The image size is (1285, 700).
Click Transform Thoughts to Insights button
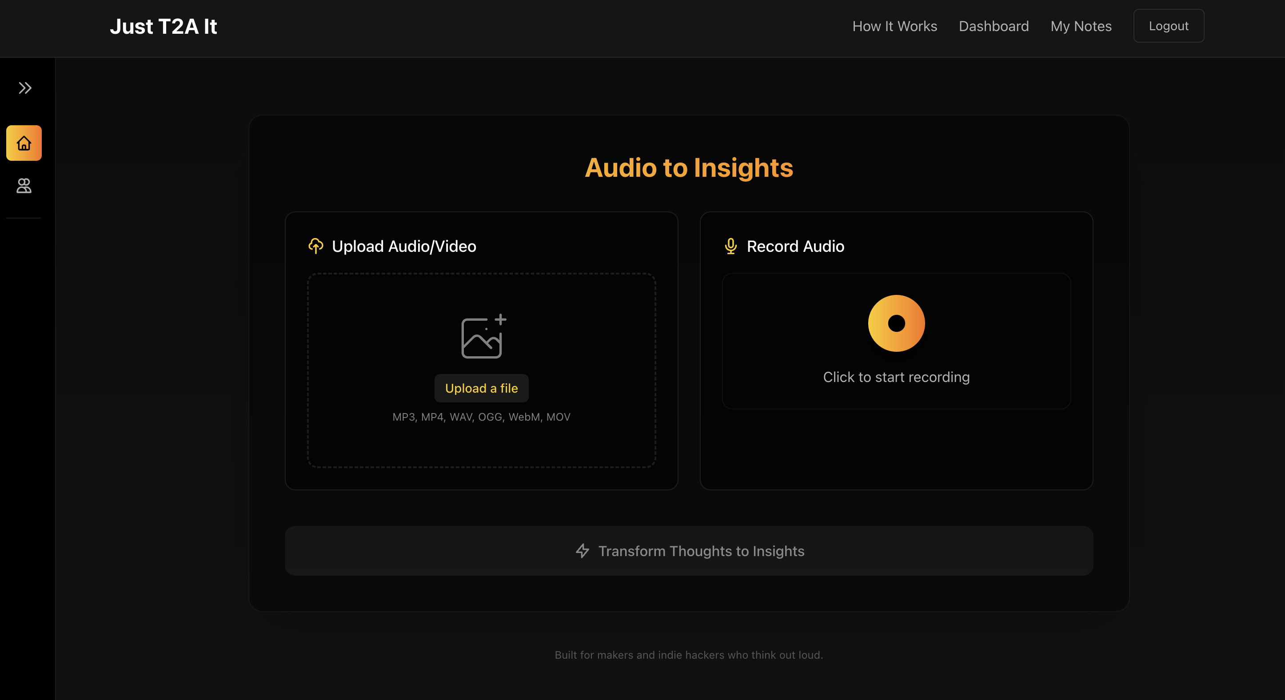point(688,551)
